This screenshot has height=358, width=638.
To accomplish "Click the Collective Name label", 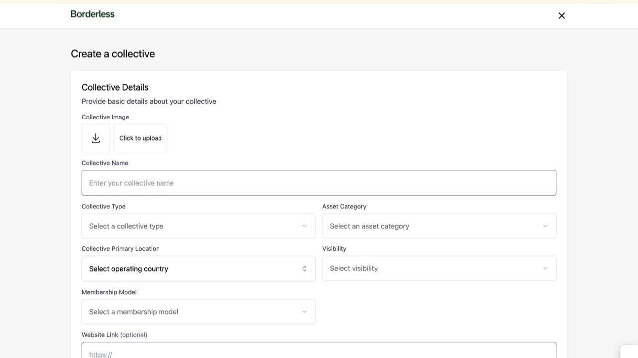I will coord(105,163).
